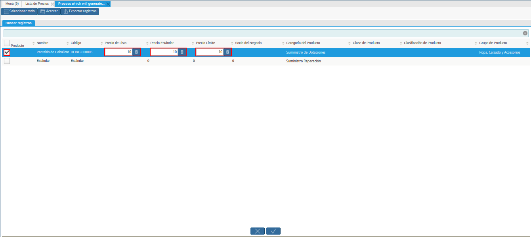Check the Estándar row checkbox
This screenshot has width=531, height=237.
point(7,61)
